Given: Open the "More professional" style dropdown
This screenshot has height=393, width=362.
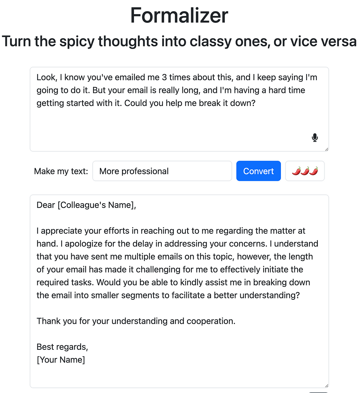Looking at the screenshot, I should click(x=162, y=171).
